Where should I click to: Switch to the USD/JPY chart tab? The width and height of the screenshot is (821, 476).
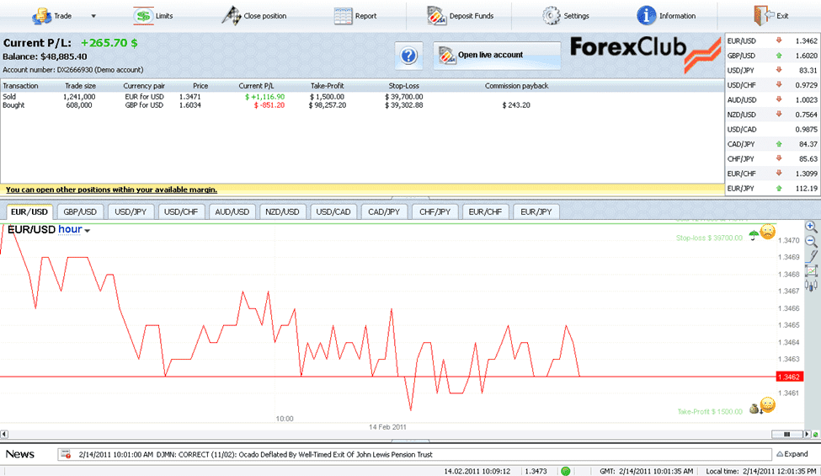click(130, 211)
